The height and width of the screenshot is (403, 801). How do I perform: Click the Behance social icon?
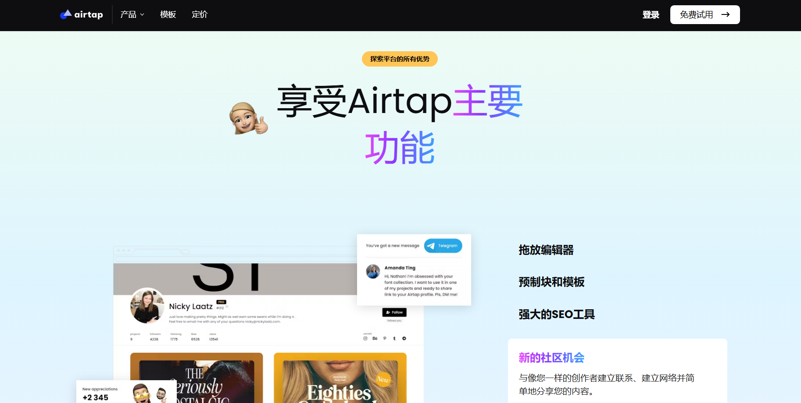[375, 338]
